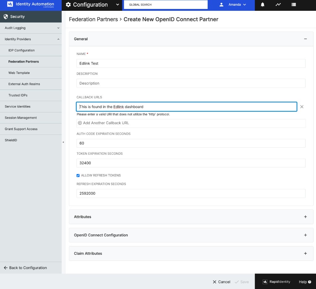The image size is (316, 289).
Task: Open the Amanda user menu
Action: pos(237,5)
